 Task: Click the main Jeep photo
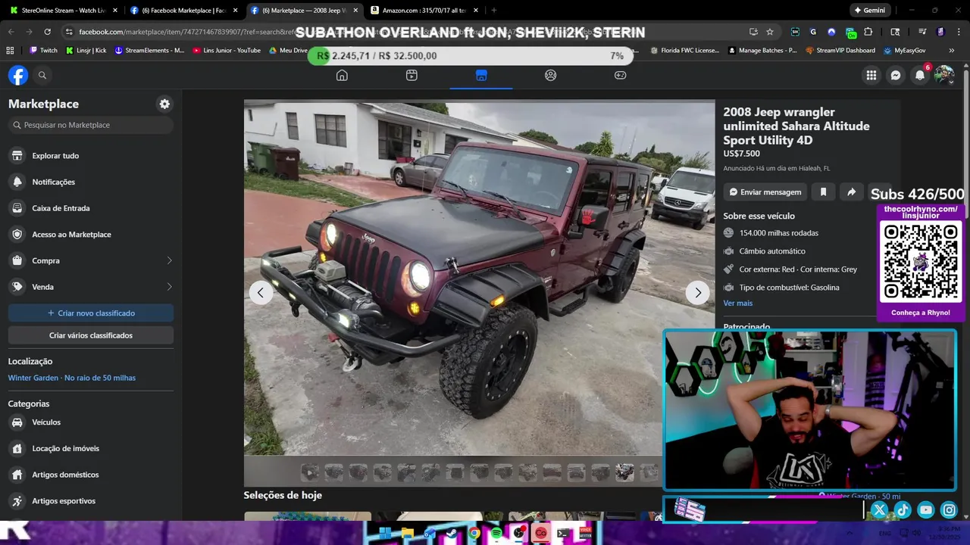(479, 279)
